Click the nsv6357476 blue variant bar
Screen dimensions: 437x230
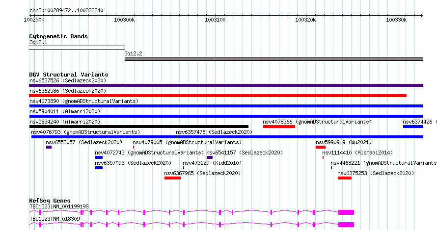[300, 137]
